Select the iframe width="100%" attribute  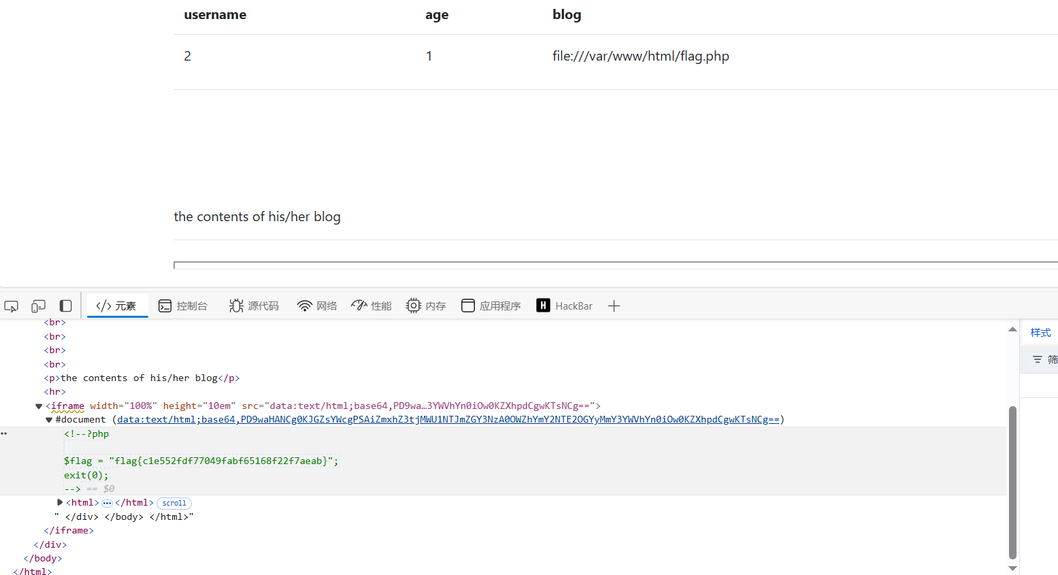pyautogui.click(x=123, y=406)
